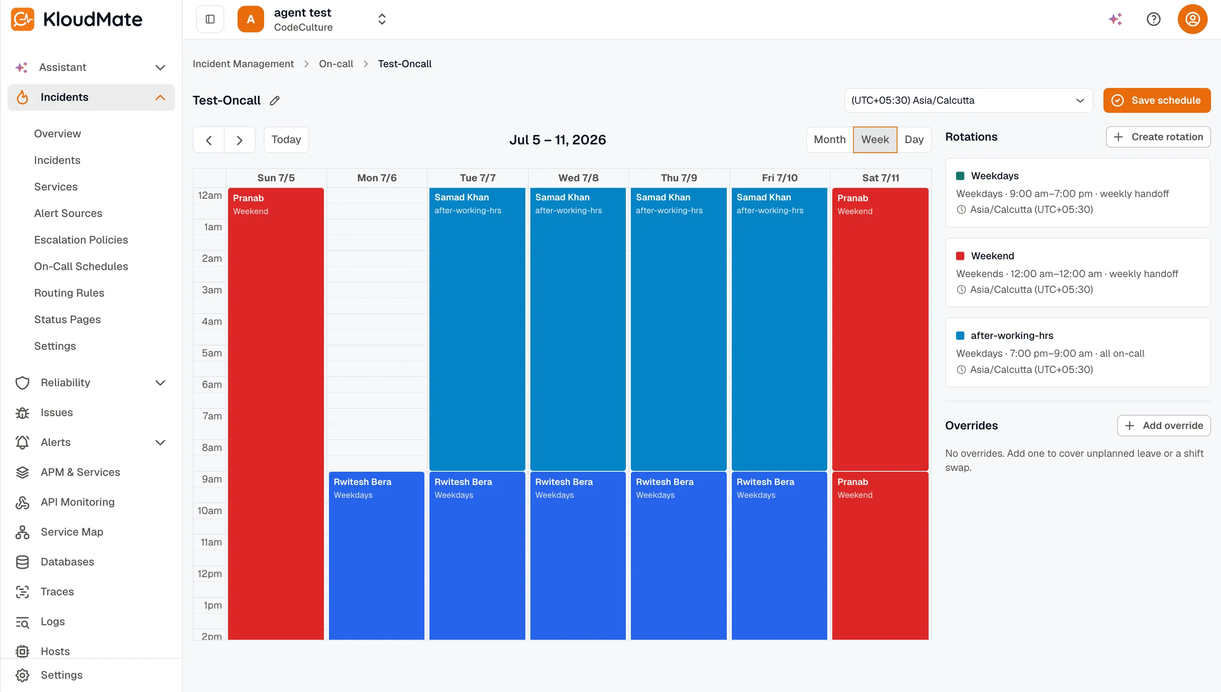Click the red Weekend rotation color swatch
This screenshot has height=692, width=1221.
(x=960, y=256)
